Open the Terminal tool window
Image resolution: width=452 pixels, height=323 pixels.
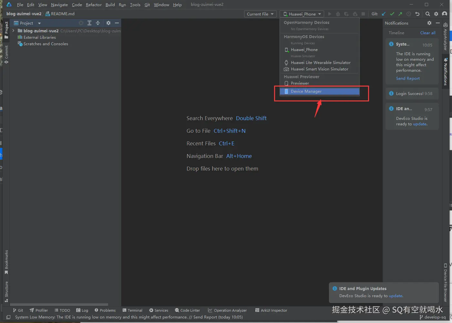click(132, 310)
